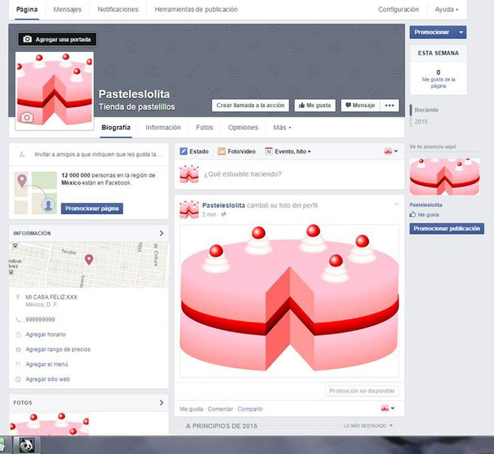This screenshot has height=454, width=494.
Task: Open the Opiniones tab
Action: pos(243,128)
